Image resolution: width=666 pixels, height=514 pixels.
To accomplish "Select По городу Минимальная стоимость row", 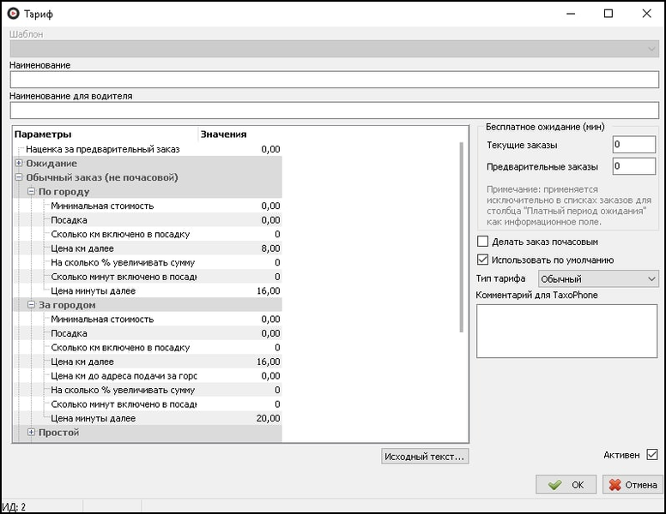I will pyautogui.click(x=148, y=206).
